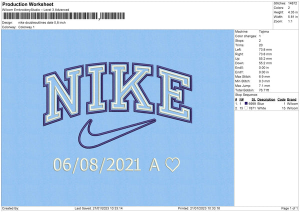Viewport: 300px width, 212px height.
Task: Click the blue thread color swatch
Action: pos(246,103)
